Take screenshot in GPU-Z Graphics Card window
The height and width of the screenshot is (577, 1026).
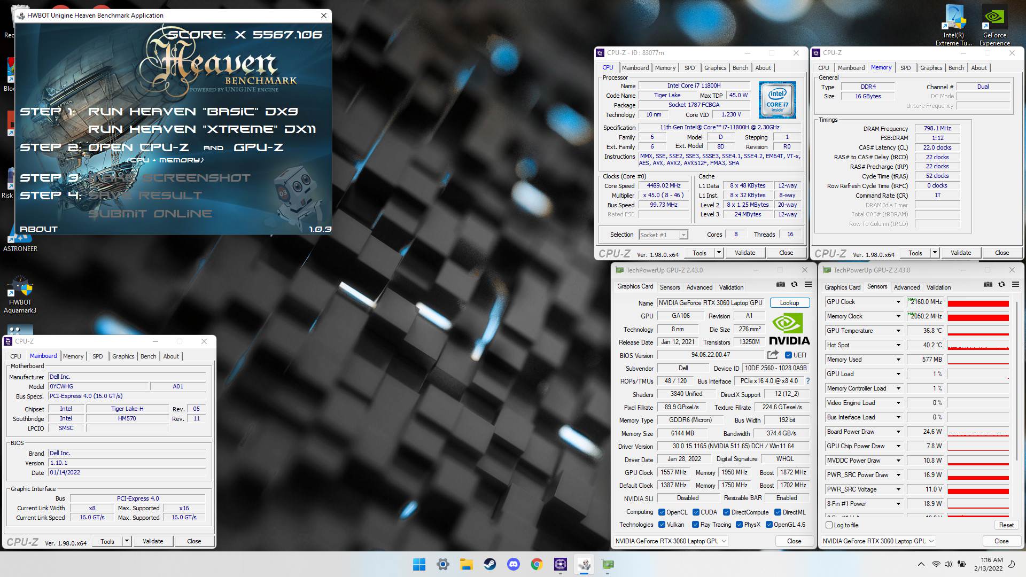pyautogui.click(x=781, y=284)
